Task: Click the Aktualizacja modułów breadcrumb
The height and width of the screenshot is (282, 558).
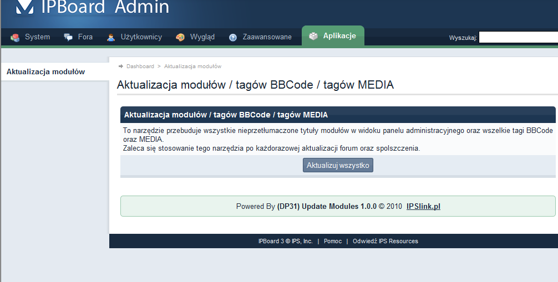Action: pos(192,66)
